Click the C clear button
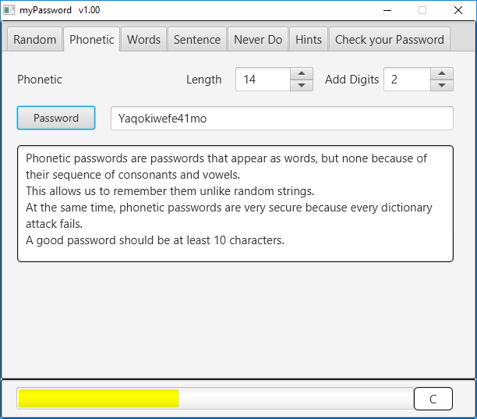 click(x=433, y=399)
